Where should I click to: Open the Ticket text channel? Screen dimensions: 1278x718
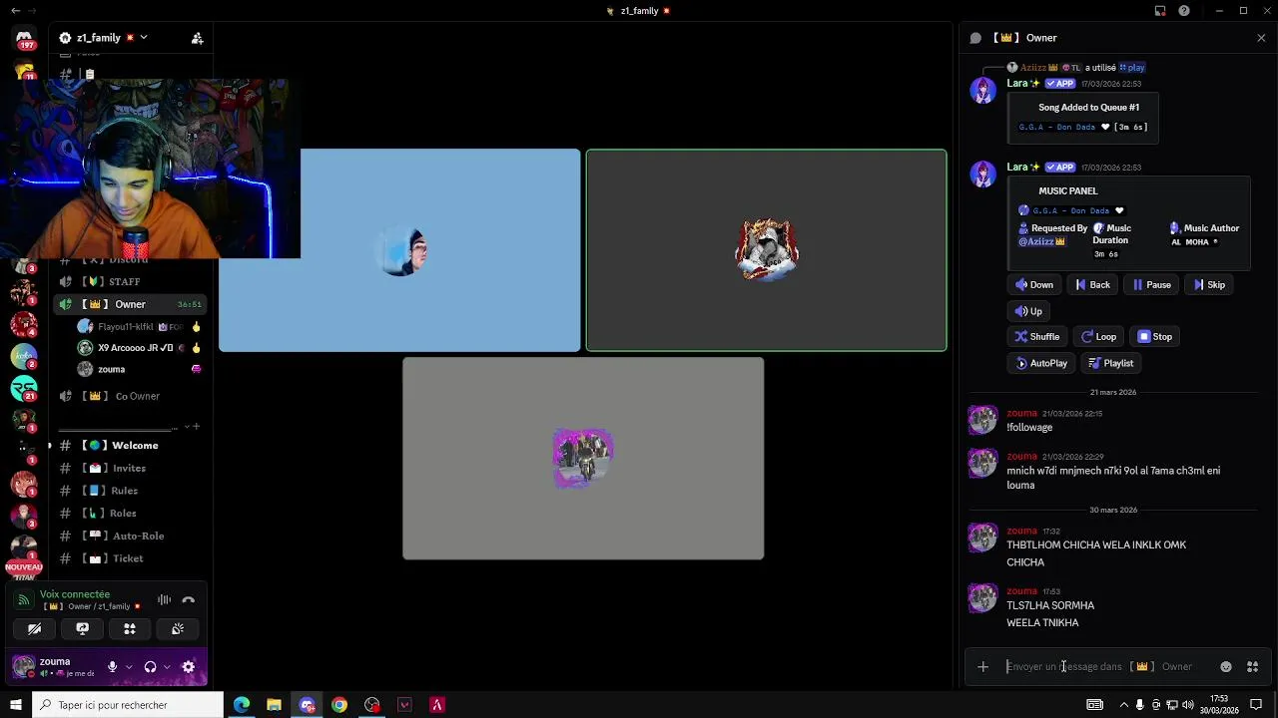(130, 558)
